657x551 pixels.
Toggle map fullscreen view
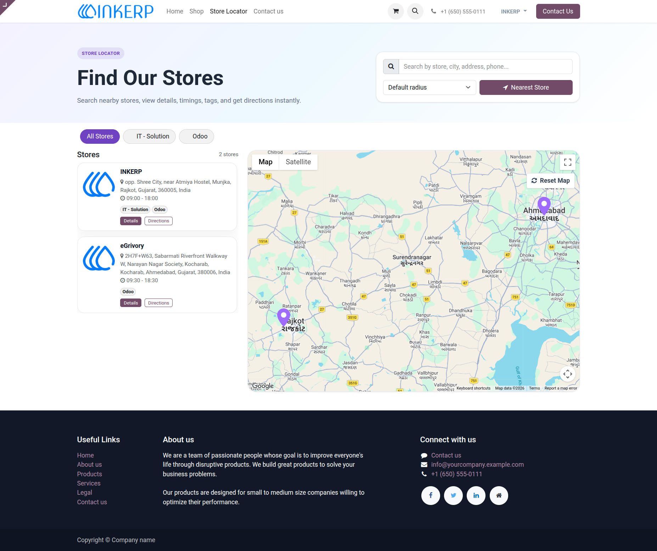click(568, 162)
